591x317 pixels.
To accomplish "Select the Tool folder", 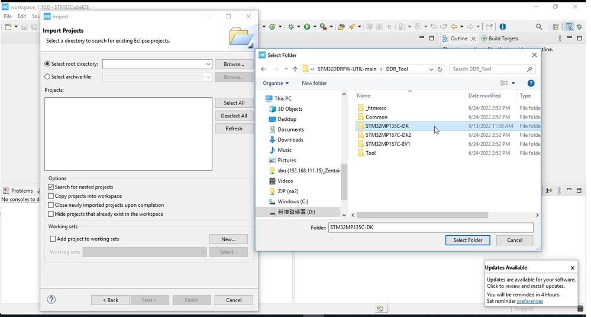I will point(370,153).
